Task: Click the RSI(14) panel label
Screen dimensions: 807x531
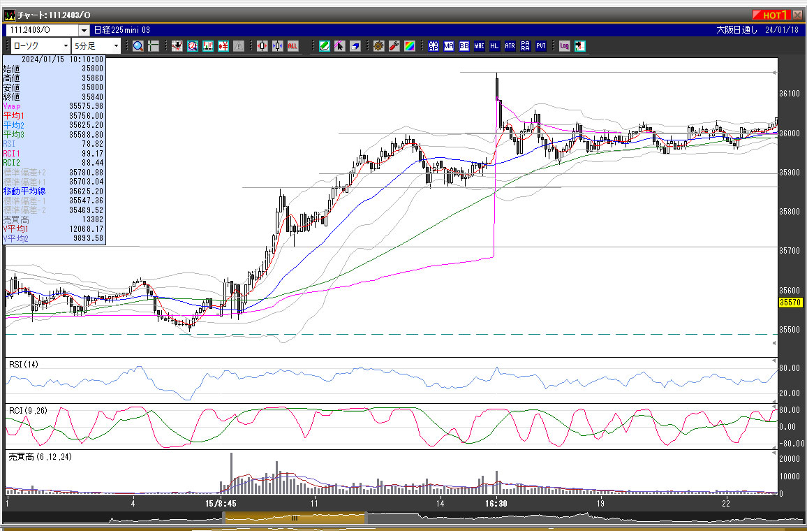Action: 24,365
